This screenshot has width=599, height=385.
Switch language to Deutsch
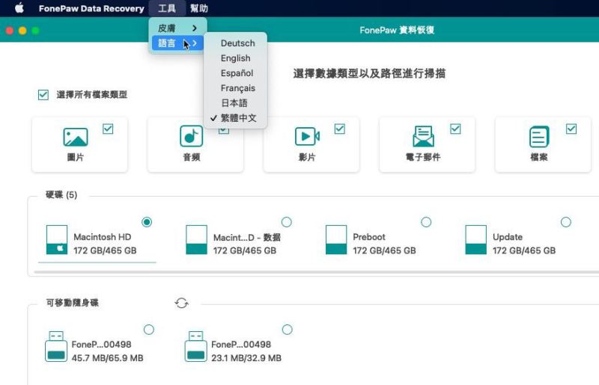pos(235,43)
